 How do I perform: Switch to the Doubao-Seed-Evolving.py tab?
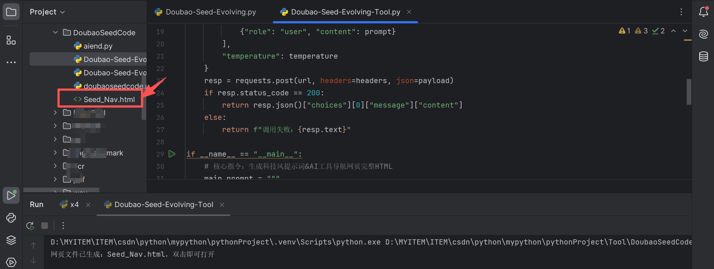pyautogui.click(x=206, y=12)
